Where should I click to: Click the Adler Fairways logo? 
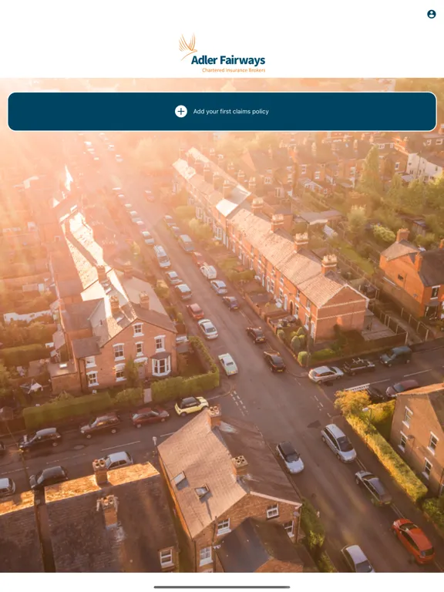tap(222, 53)
